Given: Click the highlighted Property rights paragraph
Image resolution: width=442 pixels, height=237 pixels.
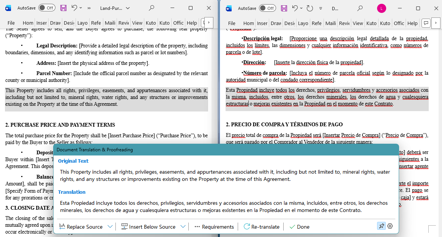Looking at the screenshot, I should 106,97.
